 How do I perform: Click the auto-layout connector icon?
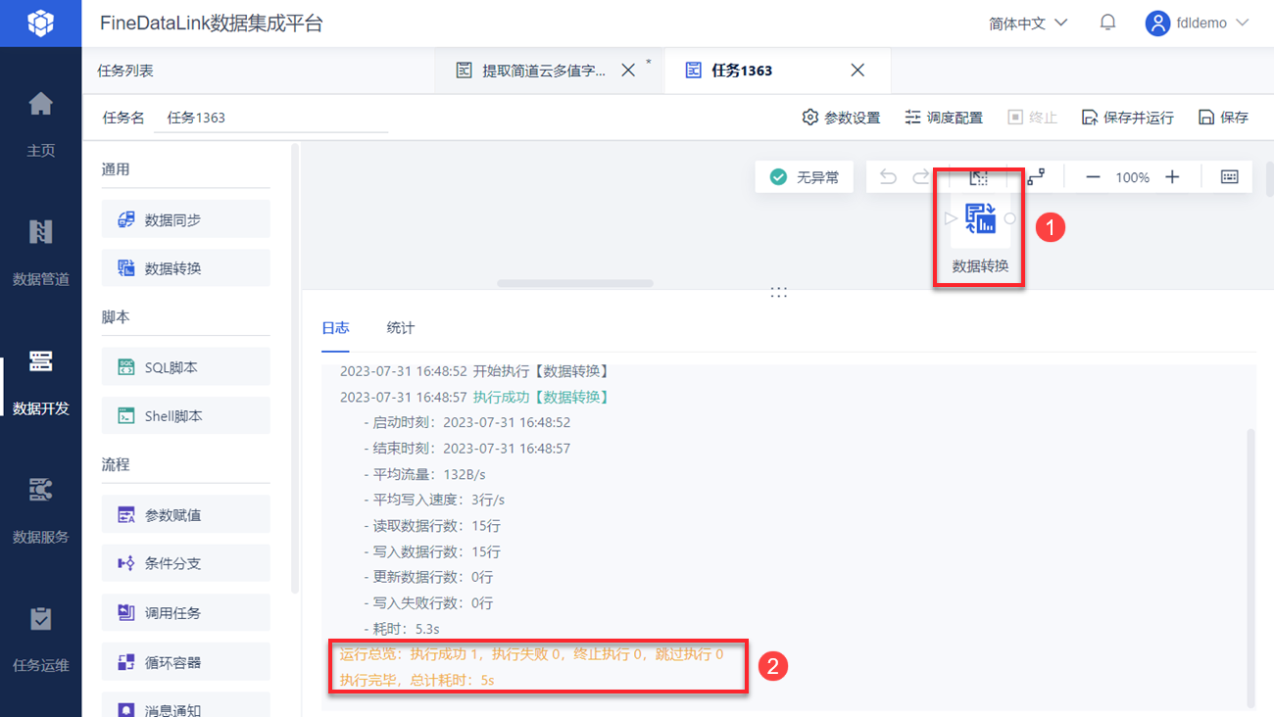pos(1036,177)
